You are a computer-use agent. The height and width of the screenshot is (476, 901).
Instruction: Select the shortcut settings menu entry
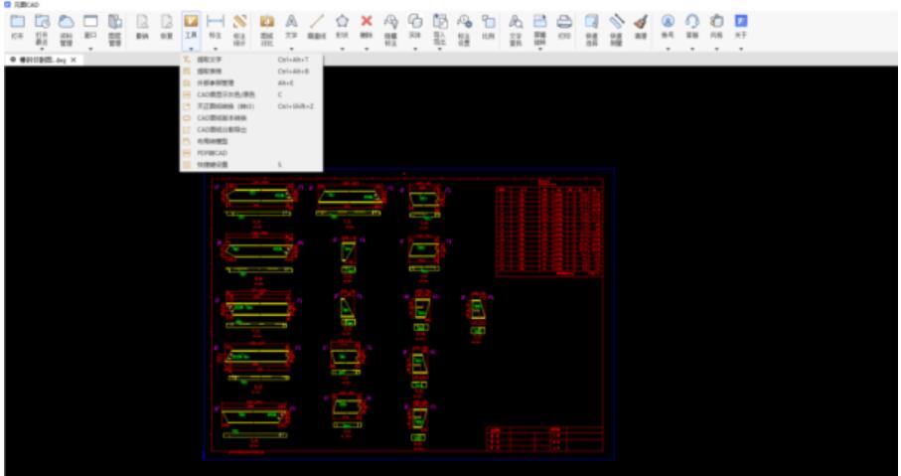tap(212, 164)
